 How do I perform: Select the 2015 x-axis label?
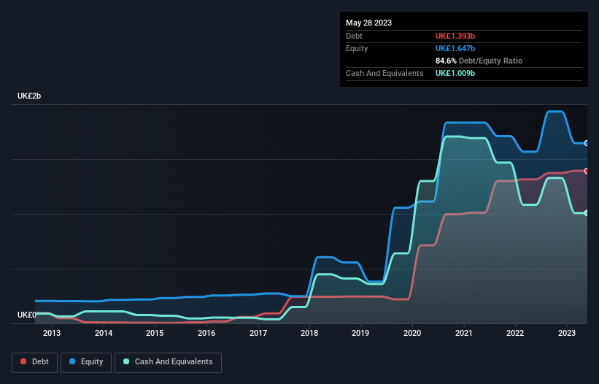pyautogui.click(x=155, y=333)
